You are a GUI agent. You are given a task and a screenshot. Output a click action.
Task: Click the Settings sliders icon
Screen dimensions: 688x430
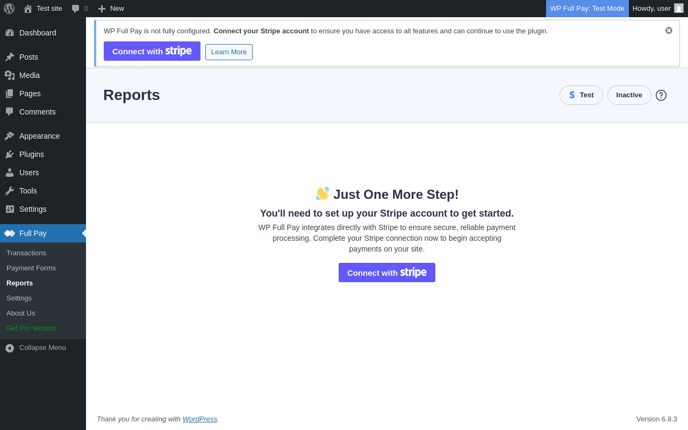(10, 209)
